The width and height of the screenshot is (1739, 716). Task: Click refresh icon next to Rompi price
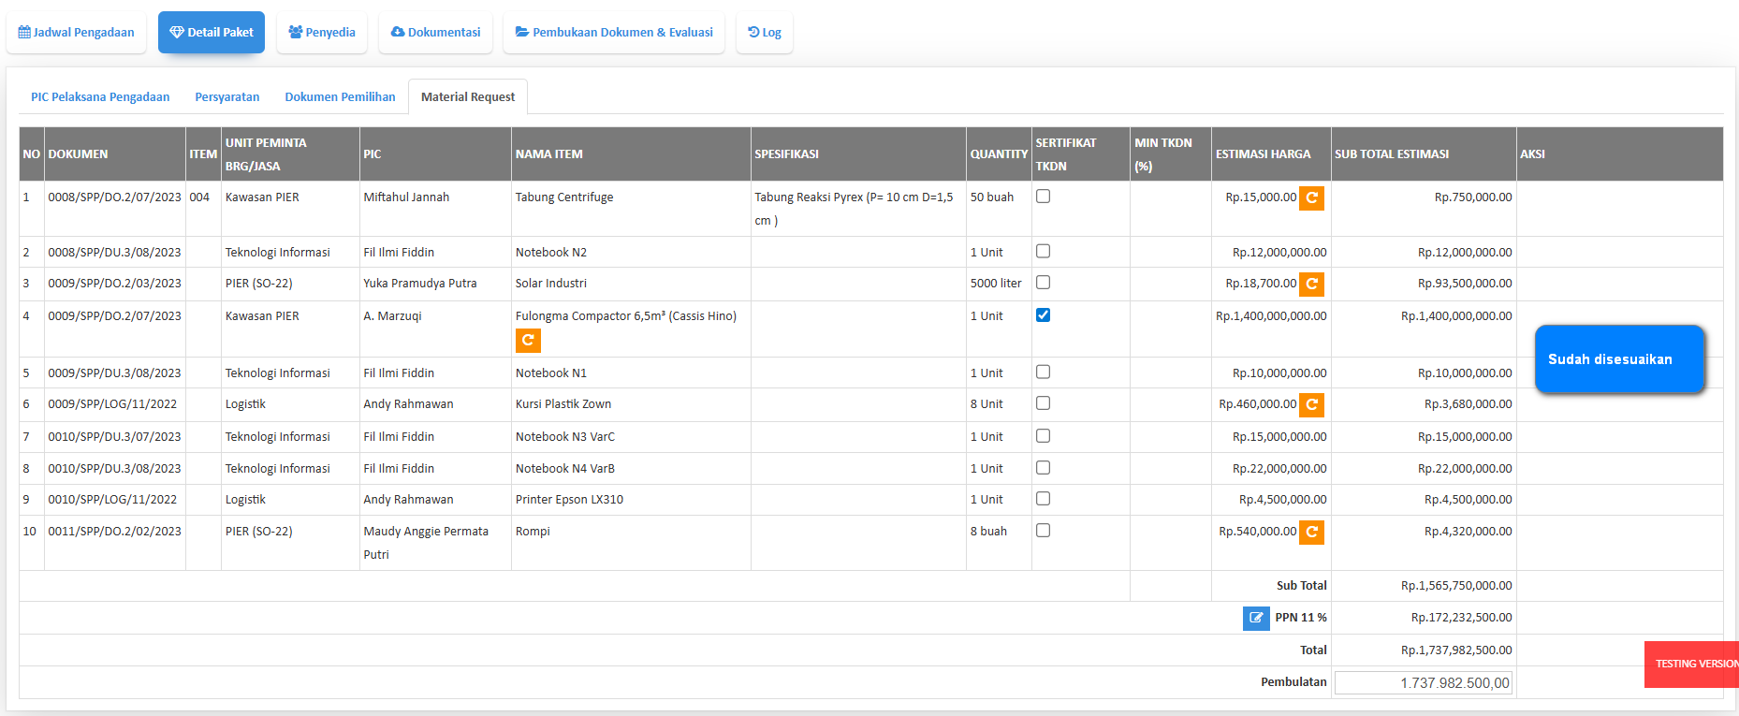click(1311, 532)
